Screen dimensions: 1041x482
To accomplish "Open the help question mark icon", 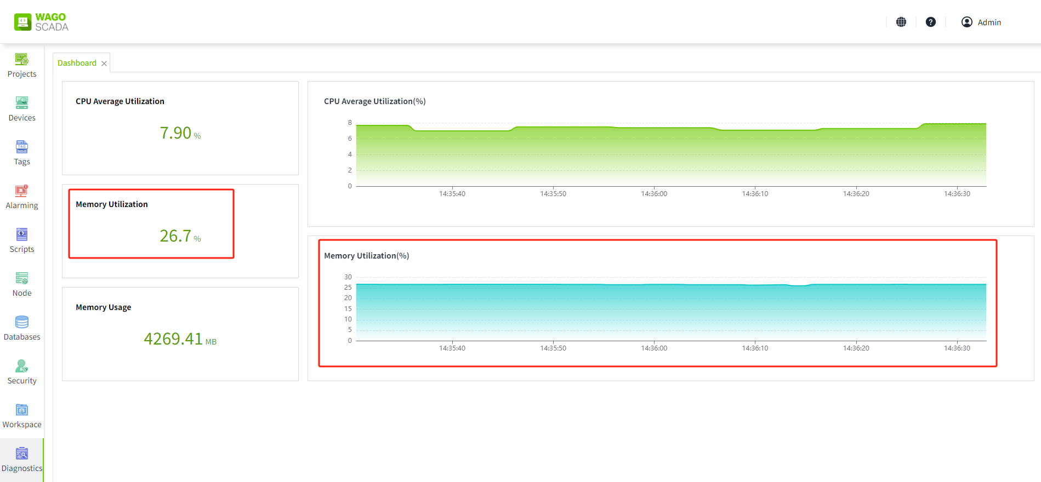I will pyautogui.click(x=931, y=22).
